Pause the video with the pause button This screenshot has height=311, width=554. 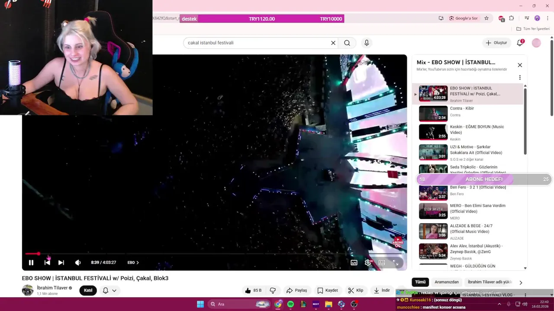click(31, 262)
